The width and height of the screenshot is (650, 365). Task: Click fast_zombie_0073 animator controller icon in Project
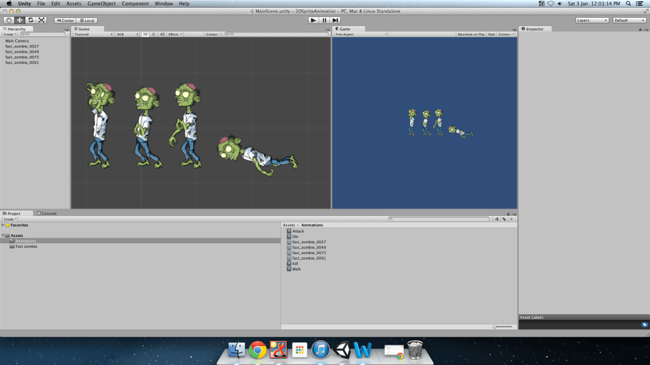tap(289, 253)
